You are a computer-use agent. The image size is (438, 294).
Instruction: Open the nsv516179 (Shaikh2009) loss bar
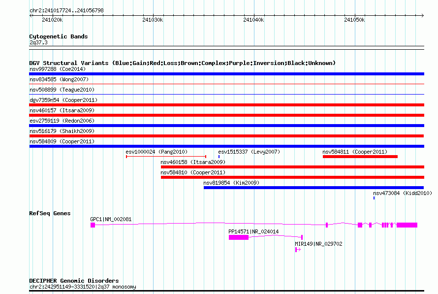[226, 136]
